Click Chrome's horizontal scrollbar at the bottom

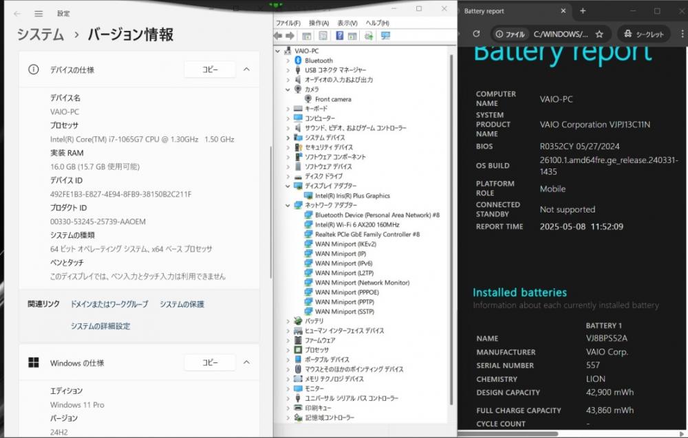(x=508, y=434)
